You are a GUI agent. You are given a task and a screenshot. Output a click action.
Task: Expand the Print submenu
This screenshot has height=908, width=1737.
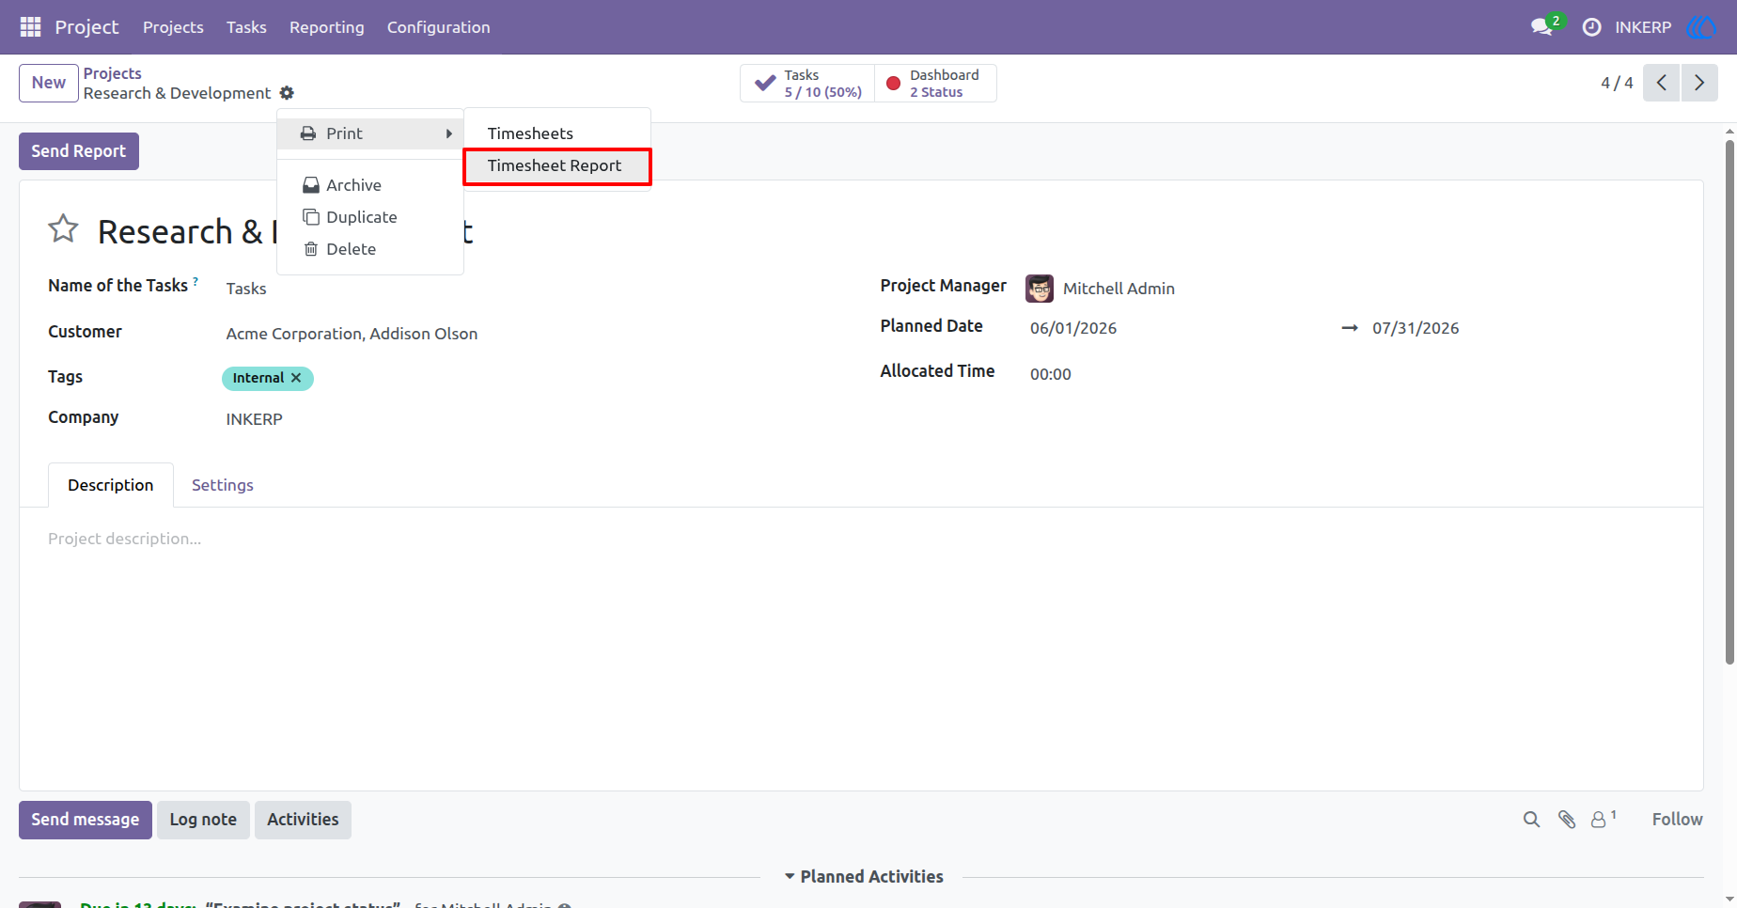point(370,133)
